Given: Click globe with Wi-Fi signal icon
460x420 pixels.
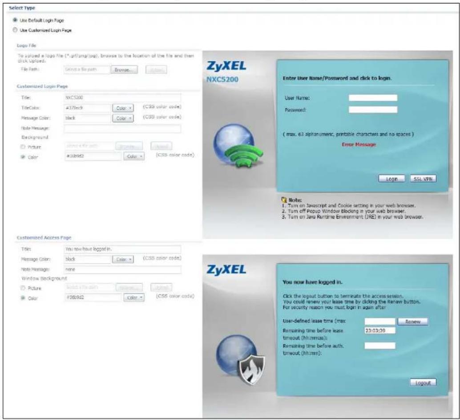Looking at the screenshot, I should pos(238,145).
